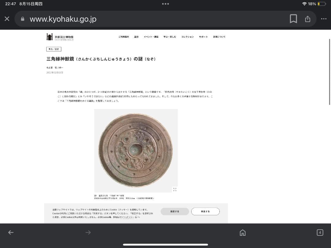The width and height of the screenshot is (331, 248).
Task: Tap the 考古/歴史 category tag
Action: [53, 49]
